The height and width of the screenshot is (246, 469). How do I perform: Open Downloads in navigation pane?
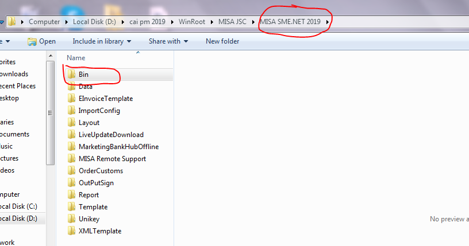click(x=14, y=74)
